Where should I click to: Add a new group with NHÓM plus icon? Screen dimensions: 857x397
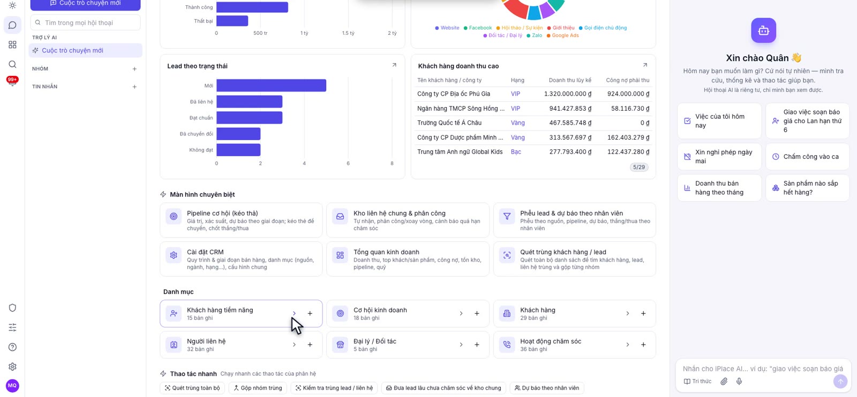134,69
